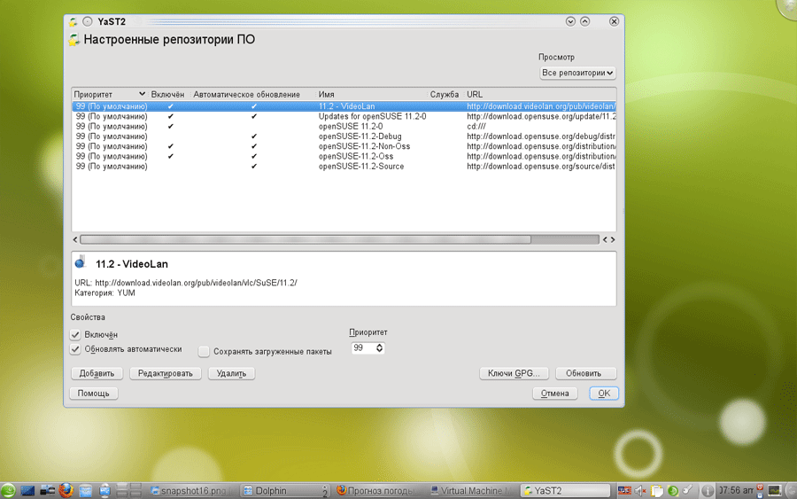Open the Klipper clipboard tray icon
The height and width of the screenshot is (499, 797).
657,490
